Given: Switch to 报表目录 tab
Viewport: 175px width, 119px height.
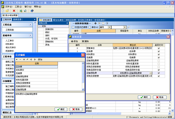Looking at the screenshot, I should point(17,20).
